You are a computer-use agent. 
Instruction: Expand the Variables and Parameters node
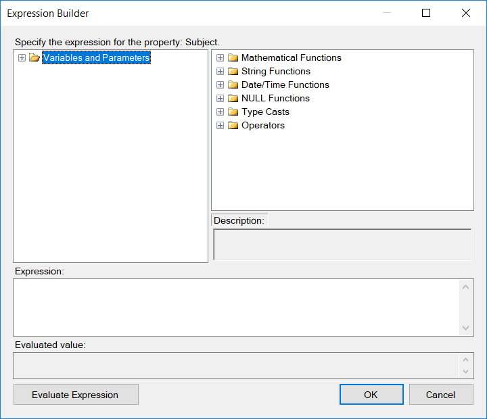coord(22,58)
